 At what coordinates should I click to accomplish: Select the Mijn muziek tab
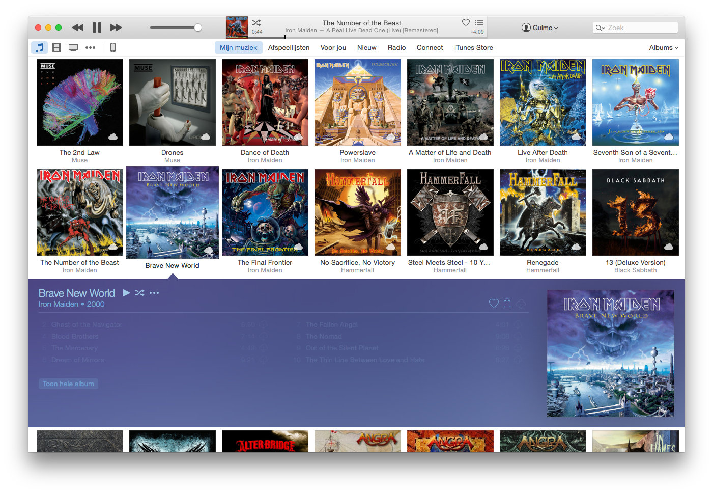pos(238,47)
